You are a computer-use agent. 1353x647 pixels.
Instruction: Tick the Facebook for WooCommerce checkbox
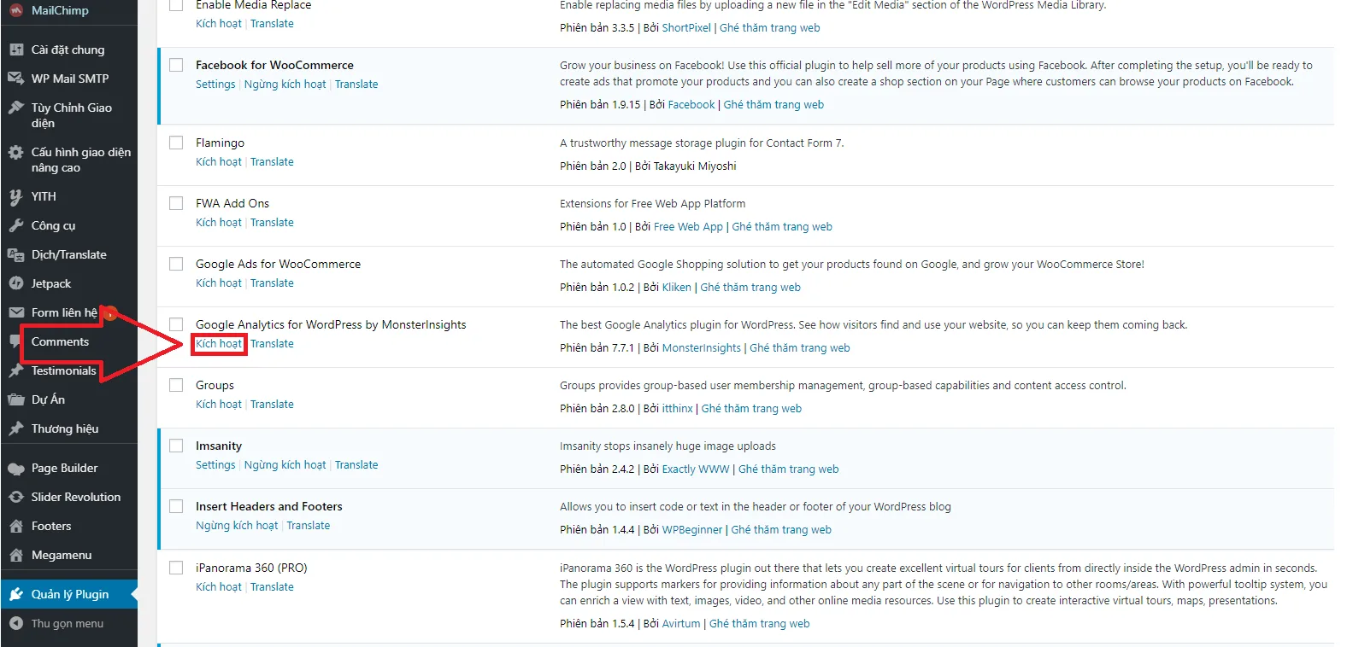[x=176, y=65]
